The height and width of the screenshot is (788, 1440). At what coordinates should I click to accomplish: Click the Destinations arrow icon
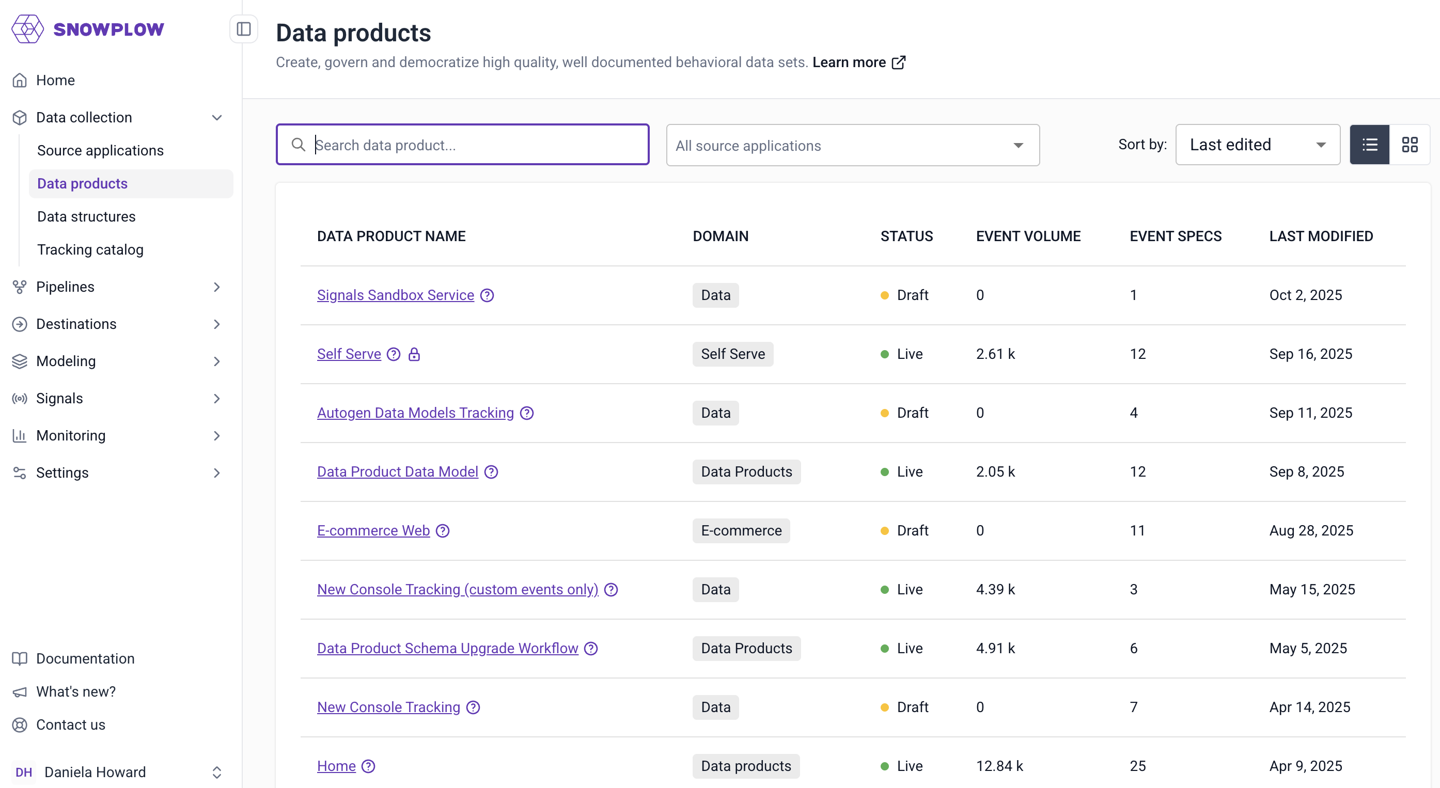coord(20,324)
